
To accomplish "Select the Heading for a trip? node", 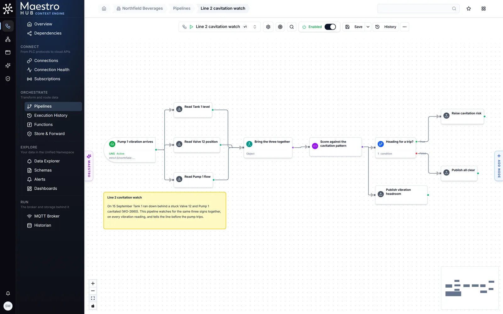I will (x=395, y=148).
